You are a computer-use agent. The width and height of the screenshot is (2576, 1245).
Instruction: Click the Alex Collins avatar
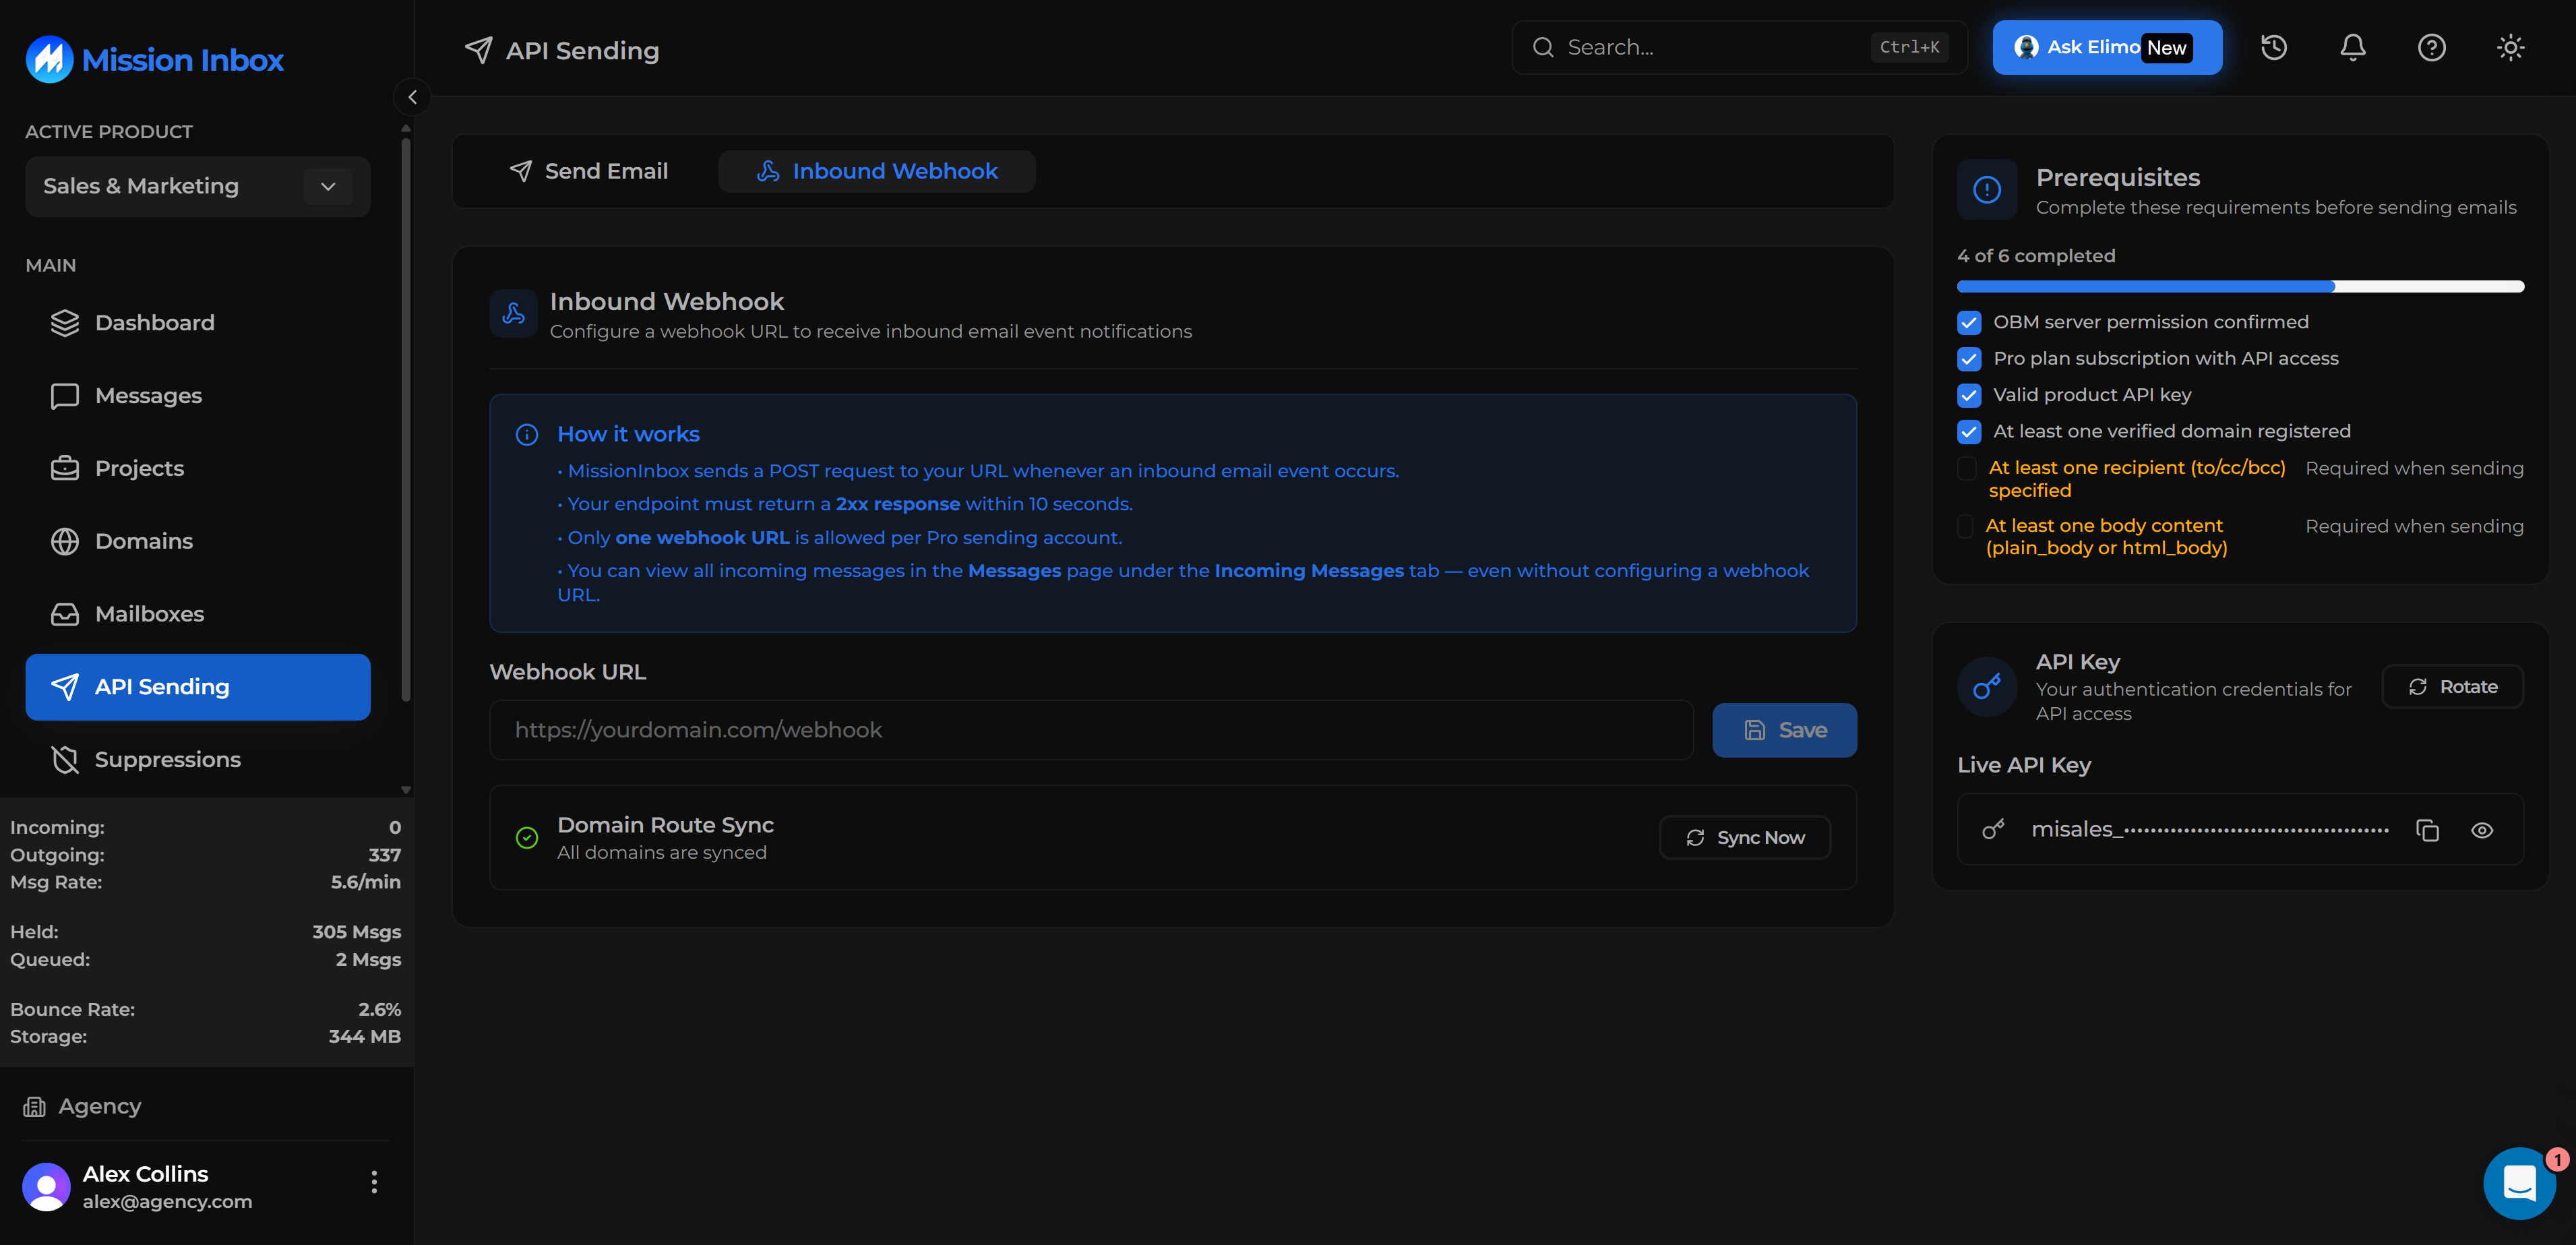[46, 1187]
